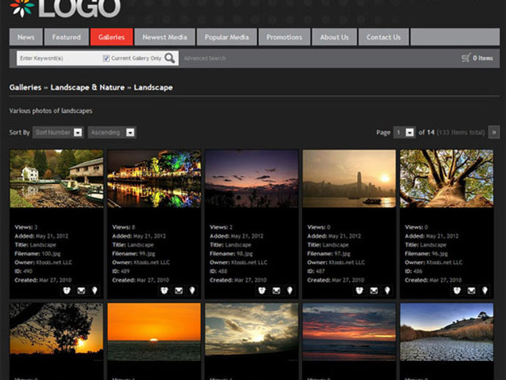
Task: Click the Advanced Search link
Action: (205, 59)
